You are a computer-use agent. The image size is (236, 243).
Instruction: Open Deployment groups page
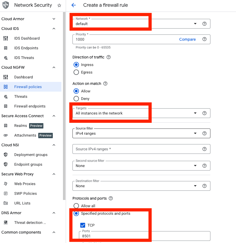tap(31, 155)
